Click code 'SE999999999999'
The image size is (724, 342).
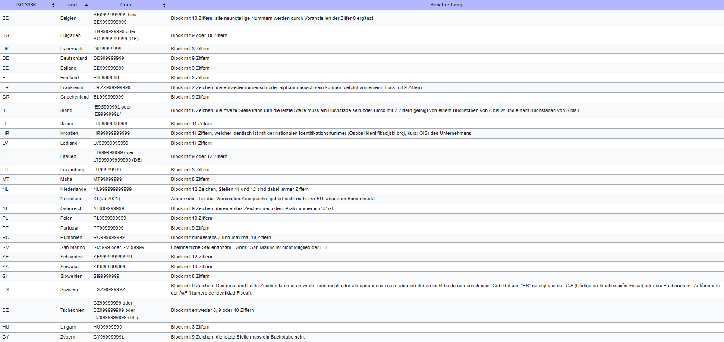click(x=113, y=257)
